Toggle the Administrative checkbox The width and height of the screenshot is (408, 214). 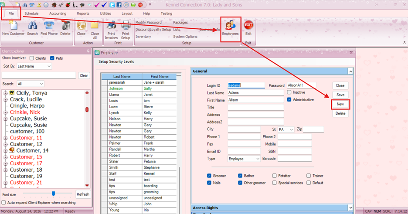(x=289, y=99)
